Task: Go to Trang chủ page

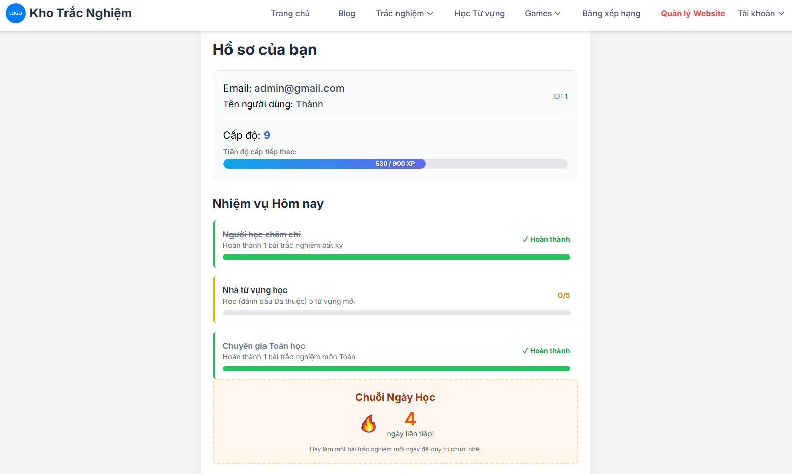Action: (x=290, y=14)
